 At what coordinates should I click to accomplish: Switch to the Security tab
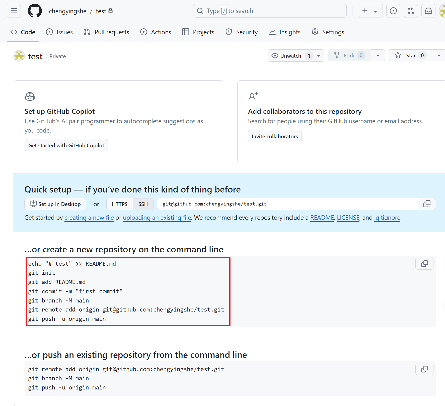tap(242, 32)
